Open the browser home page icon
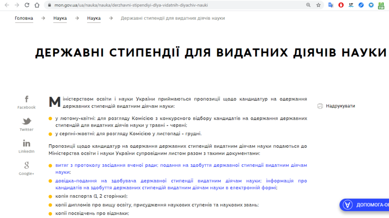The image size is (389, 218). coord(37,5)
